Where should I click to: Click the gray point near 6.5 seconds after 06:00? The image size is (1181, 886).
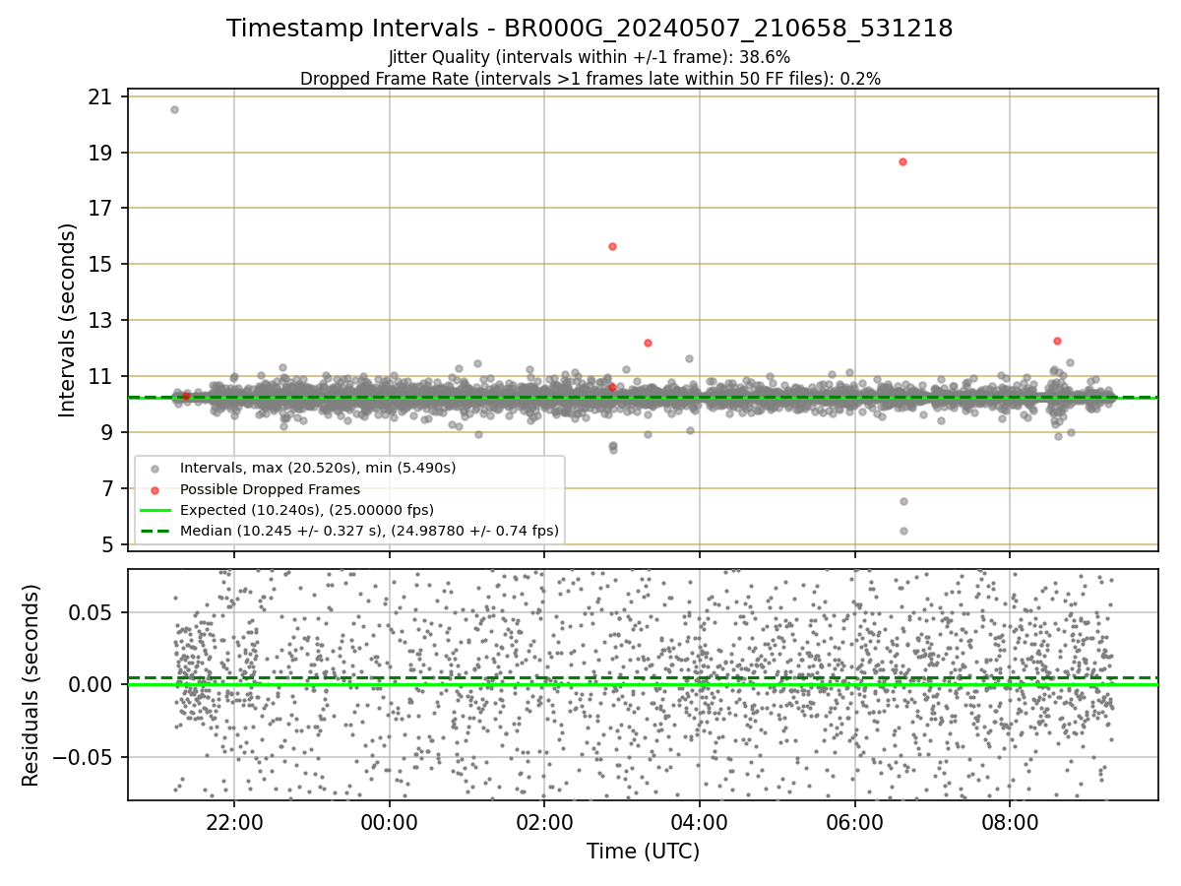(x=903, y=501)
